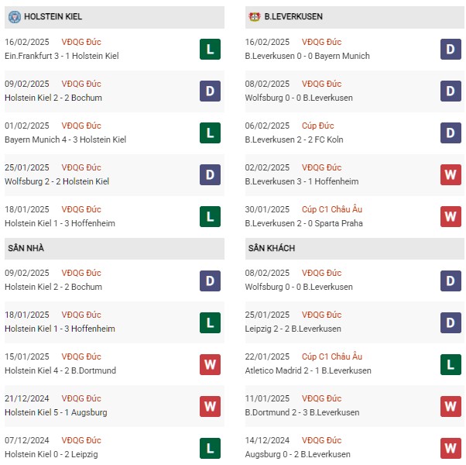466x465 pixels.
Task: Click the W badge for B.Leverkusen 3-1 Hoffenheim
Action: pos(451,174)
